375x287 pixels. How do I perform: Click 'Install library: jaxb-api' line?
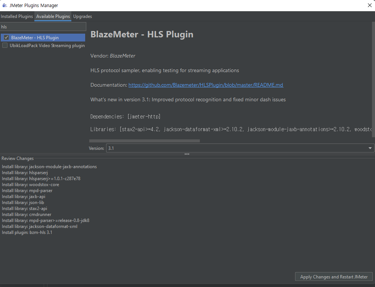point(24,197)
